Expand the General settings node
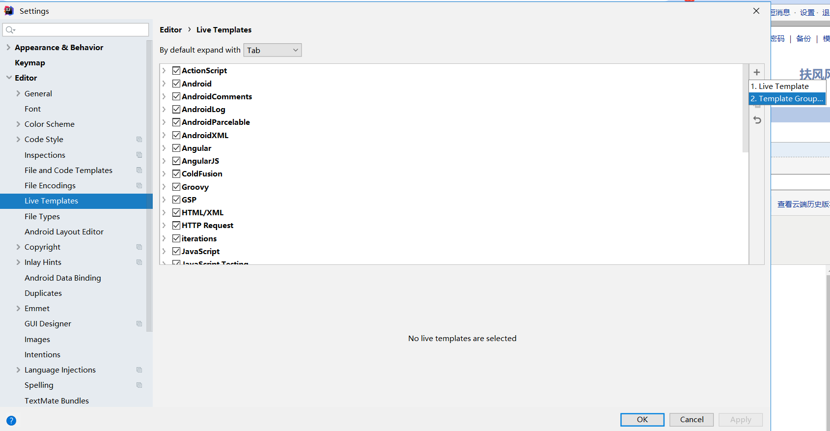Viewport: 830px width, 431px height. tap(18, 93)
